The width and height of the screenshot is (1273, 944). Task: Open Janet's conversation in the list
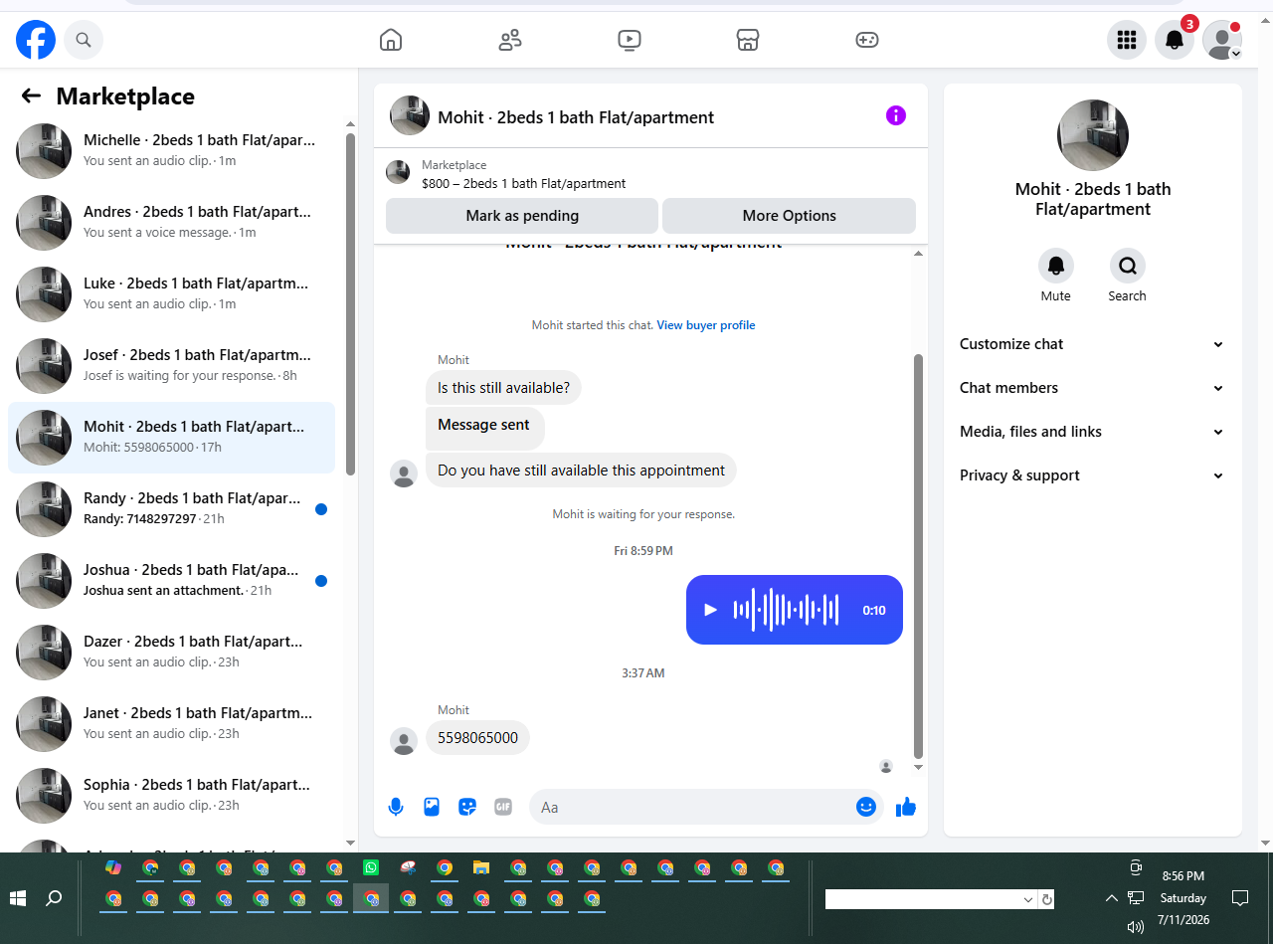click(x=171, y=724)
